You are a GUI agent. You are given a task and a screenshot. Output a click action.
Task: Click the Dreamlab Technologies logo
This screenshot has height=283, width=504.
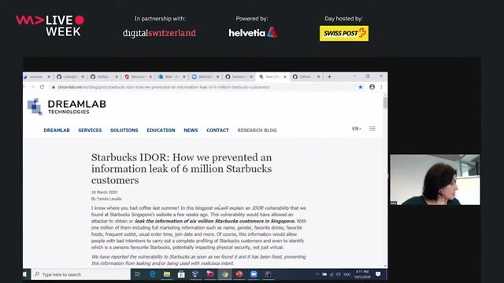[67, 107]
